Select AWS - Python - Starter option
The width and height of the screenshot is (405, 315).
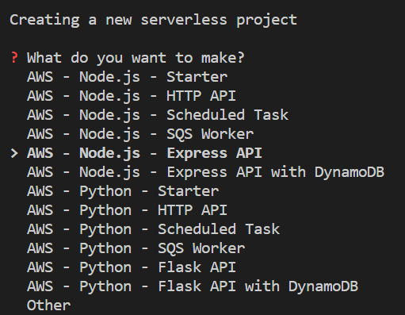123,191
